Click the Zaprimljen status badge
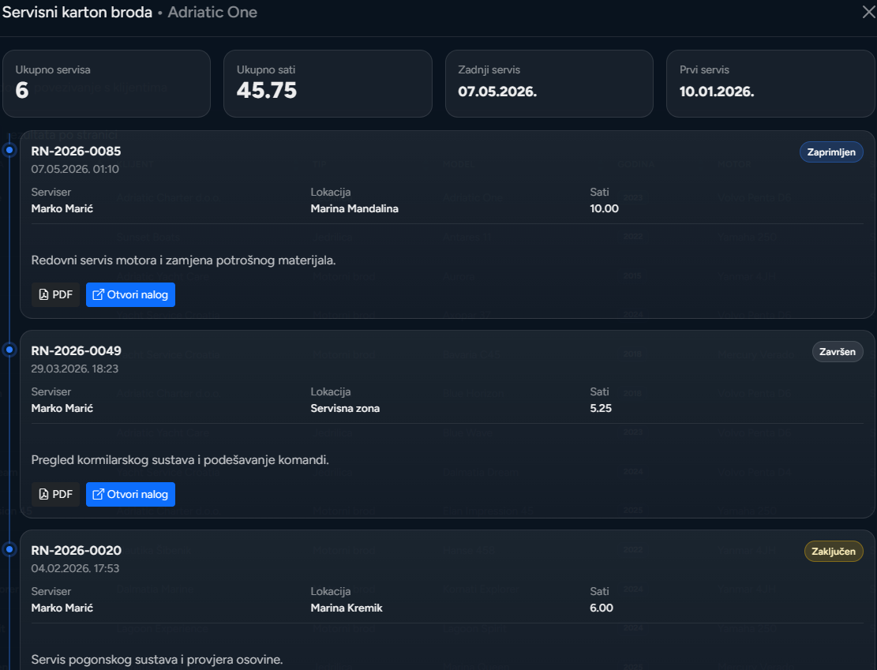Viewport: 877px width, 670px height. 831,152
